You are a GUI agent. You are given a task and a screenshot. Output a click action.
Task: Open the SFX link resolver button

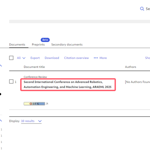pyautogui.click(x=34, y=104)
